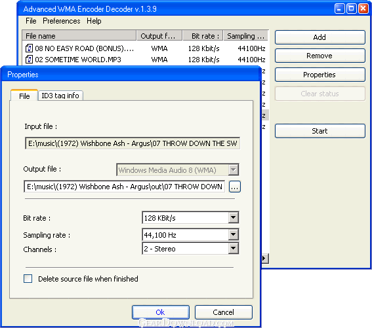Open the output file browse button
The height and width of the screenshot is (328, 372).
coord(235,187)
